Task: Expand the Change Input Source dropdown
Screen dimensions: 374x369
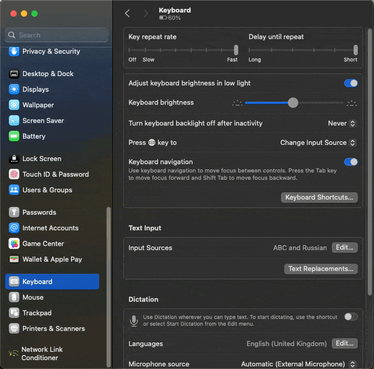Action: pos(318,143)
